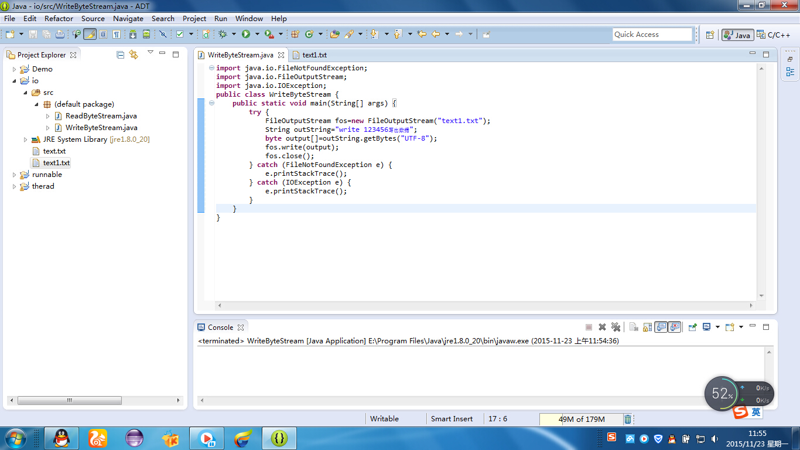This screenshot has height=450, width=800.
Task: Click the Display Selected Console icon
Action: coord(707,327)
